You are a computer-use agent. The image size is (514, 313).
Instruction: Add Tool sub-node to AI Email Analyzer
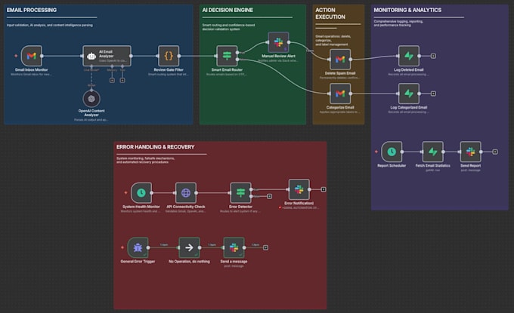[x=122, y=80]
